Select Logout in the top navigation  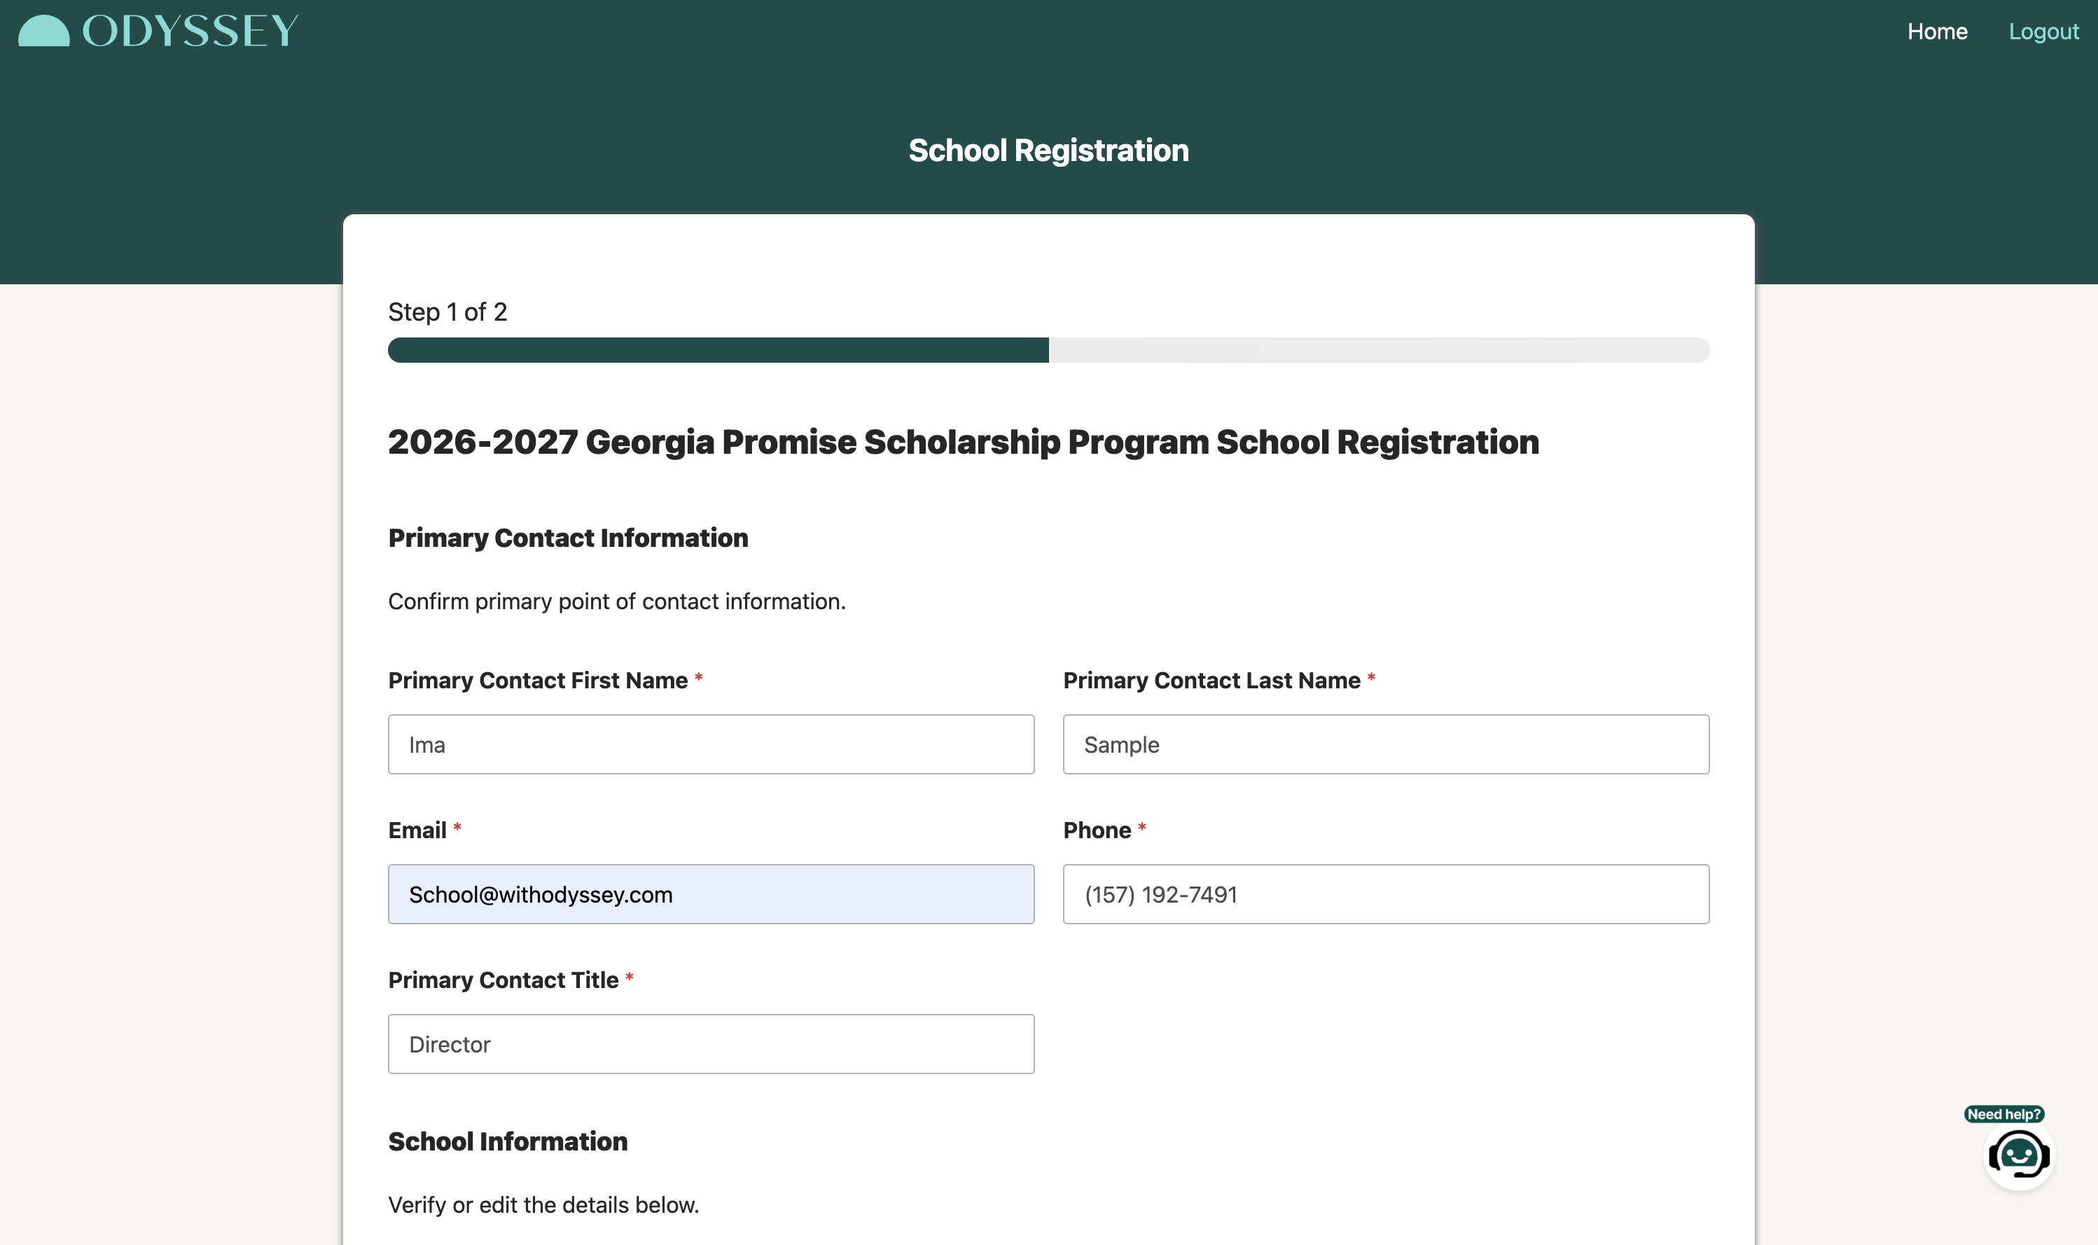pos(2043,31)
